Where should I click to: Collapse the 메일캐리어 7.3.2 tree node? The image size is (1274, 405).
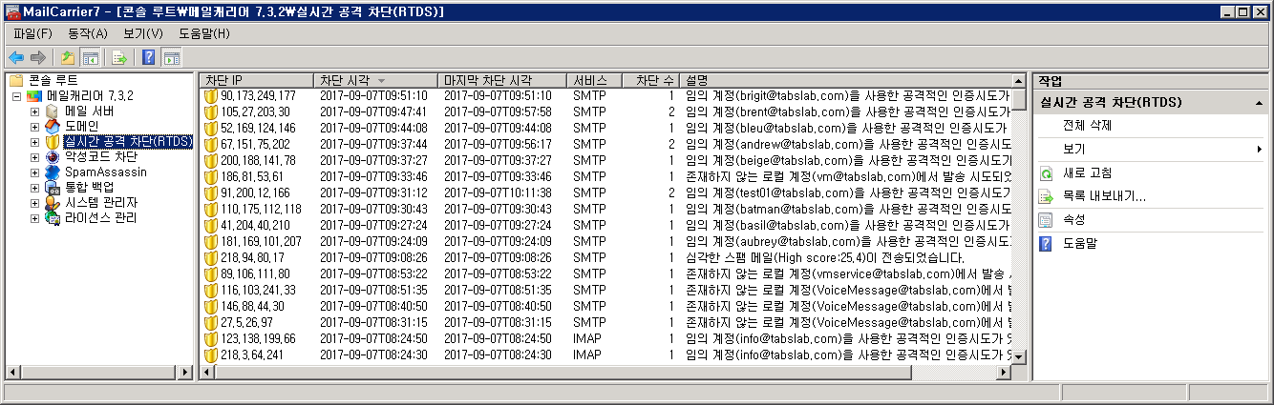pos(16,96)
